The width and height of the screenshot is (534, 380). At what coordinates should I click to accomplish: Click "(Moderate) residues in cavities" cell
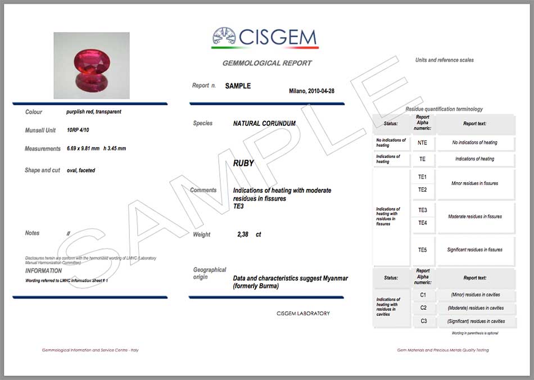point(476,308)
